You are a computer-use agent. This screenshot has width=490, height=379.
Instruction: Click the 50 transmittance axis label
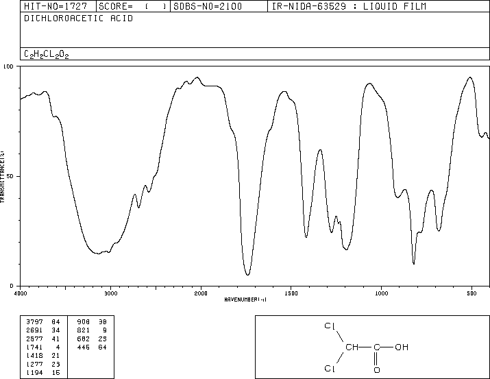point(10,177)
